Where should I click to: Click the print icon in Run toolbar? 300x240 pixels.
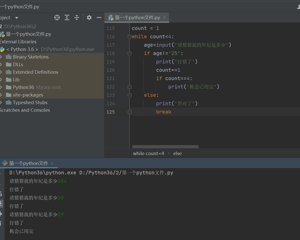[x=1, y=214]
